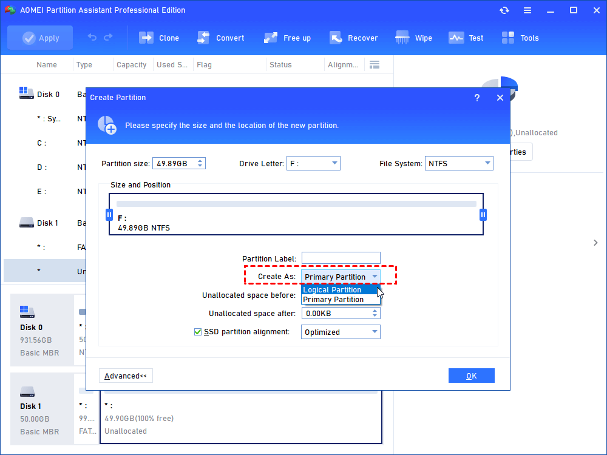Close the Create Partition dialog
The height and width of the screenshot is (455, 607).
(500, 98)
